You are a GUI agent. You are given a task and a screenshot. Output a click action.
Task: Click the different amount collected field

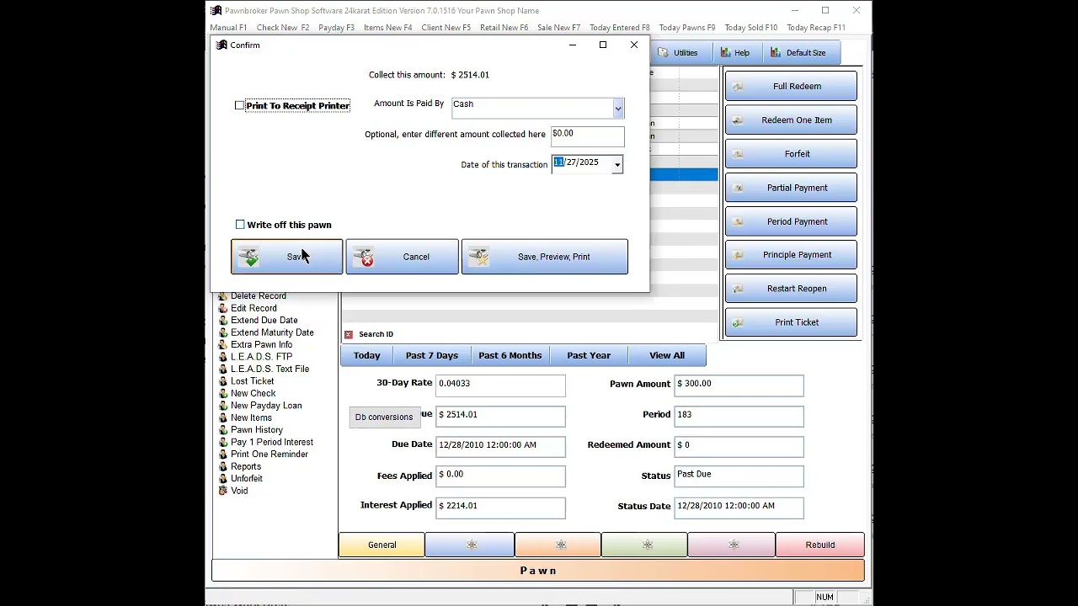click(588, 136)
